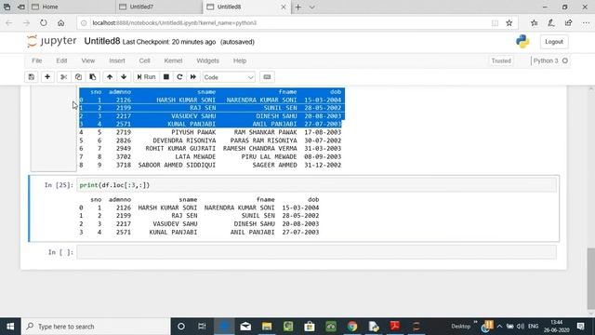Open Task View on the taskbar
This screenshot has width=595, height=335.
pyautogui.click(x=202, y=327)
